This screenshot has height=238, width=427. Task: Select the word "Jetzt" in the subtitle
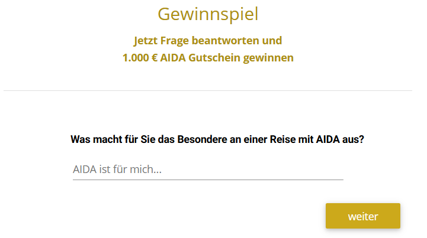[x=146, y=41]
